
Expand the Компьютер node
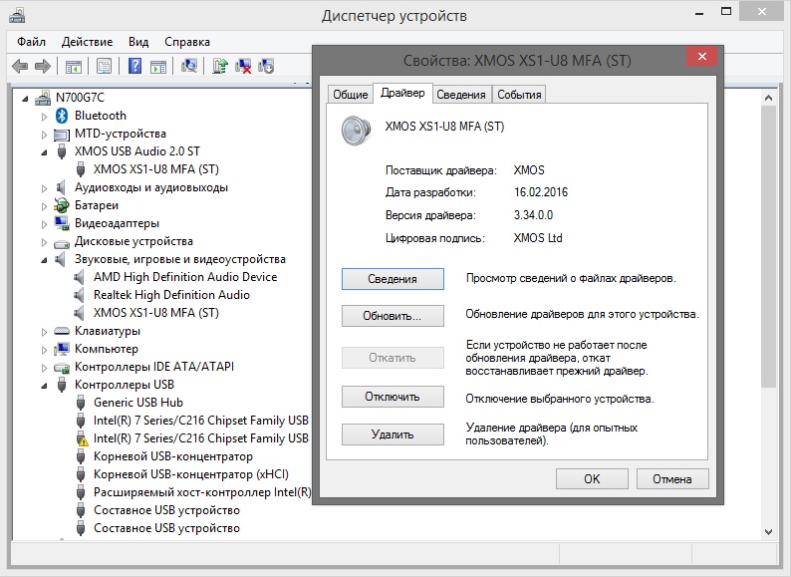pyautogui.click(x=45, y=350)
